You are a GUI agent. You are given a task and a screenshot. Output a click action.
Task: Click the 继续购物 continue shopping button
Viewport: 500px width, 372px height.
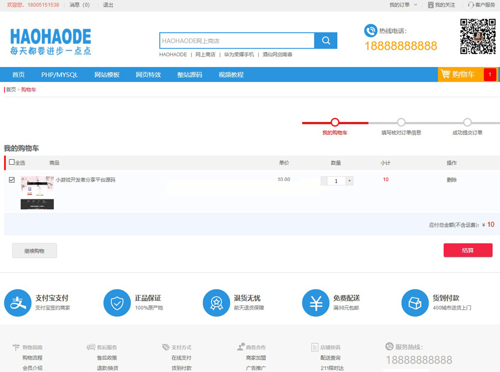pos(34,251)
